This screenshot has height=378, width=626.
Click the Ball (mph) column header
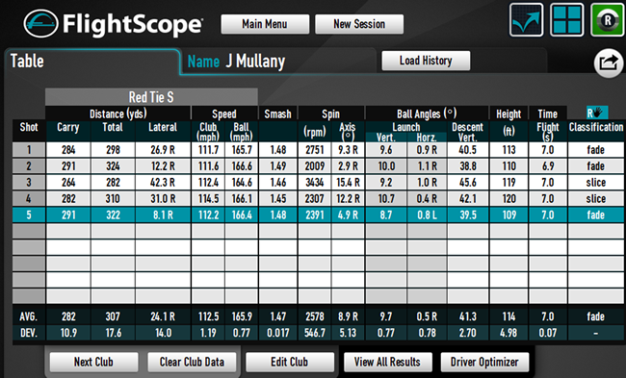[x=241, y=132]
